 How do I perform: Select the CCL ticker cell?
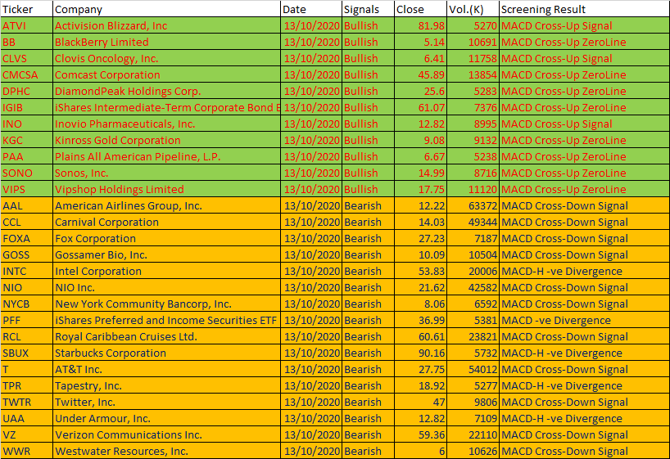pos(26,222)
